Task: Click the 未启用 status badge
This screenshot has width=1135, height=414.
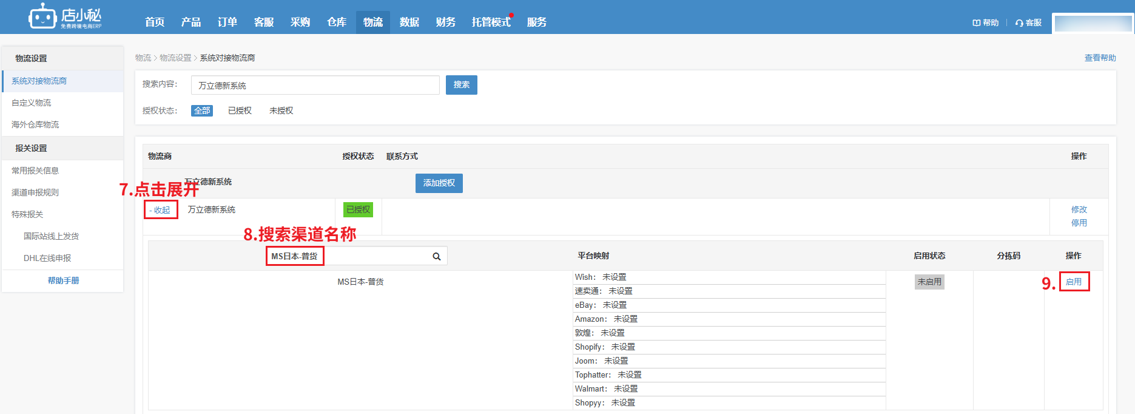Action: (x=929, y=282)
